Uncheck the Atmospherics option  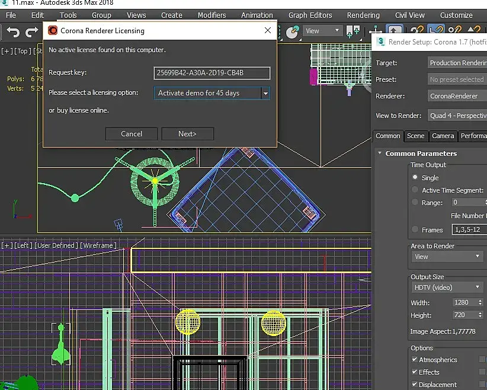(415, 360)
